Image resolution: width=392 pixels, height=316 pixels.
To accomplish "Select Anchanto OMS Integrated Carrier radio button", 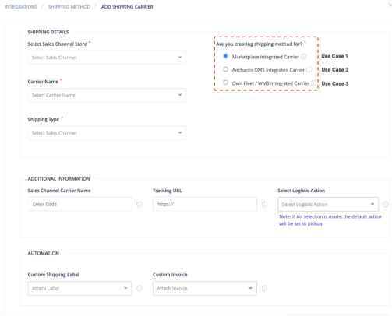I will tap(225, 69).
